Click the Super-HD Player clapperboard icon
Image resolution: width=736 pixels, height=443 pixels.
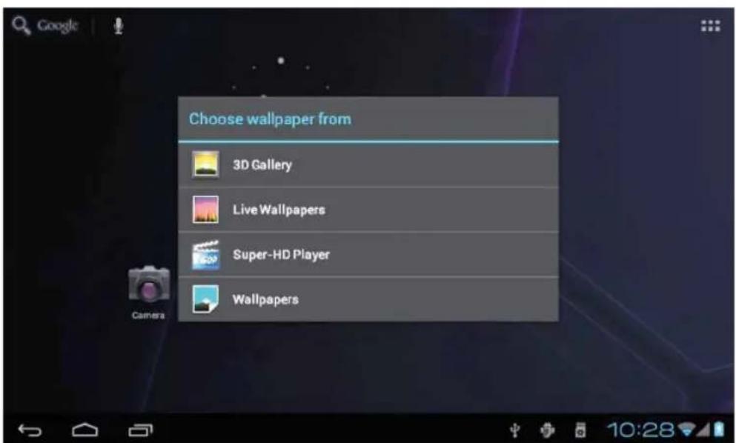(205, 255)
